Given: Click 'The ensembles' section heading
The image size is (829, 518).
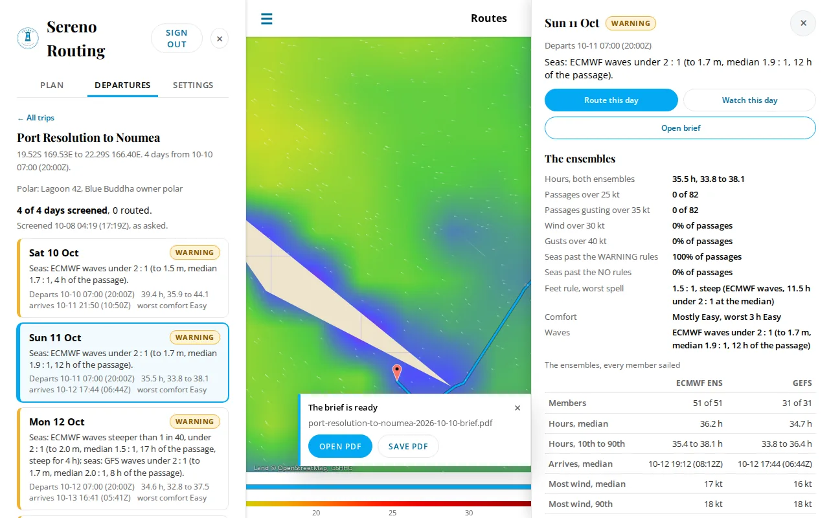Looking at the screenshot, I should point(580,159).
